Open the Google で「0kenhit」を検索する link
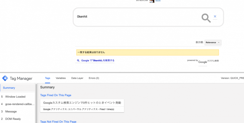Viewport: 244px width, 123px height. [98, 61]
